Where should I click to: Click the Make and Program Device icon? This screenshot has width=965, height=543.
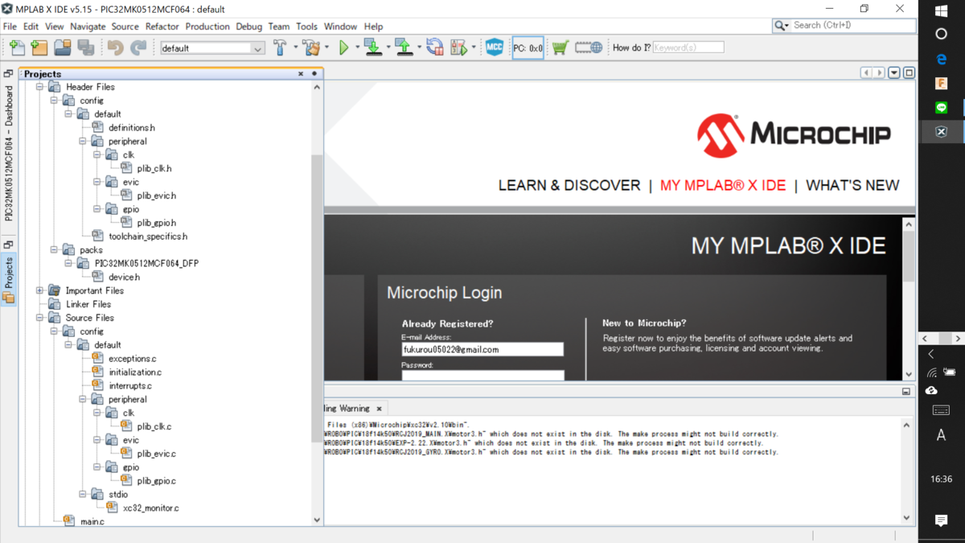coord(372,48)
